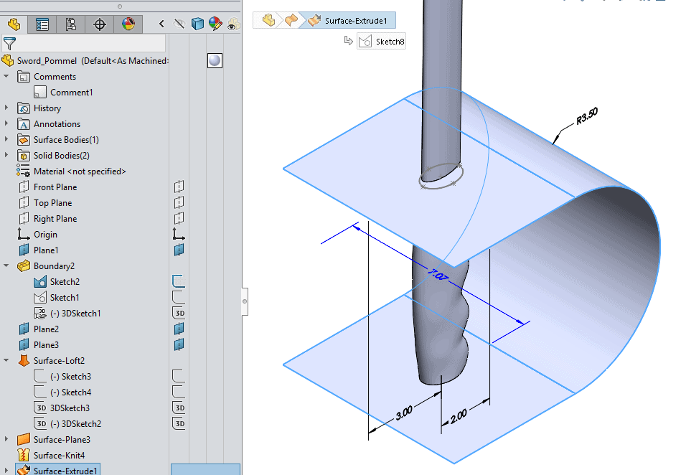Viewport: 686px width, 475px height.
Task: Select Surface-Knit4 in the feature tree
Action: [x=59, y=456]
